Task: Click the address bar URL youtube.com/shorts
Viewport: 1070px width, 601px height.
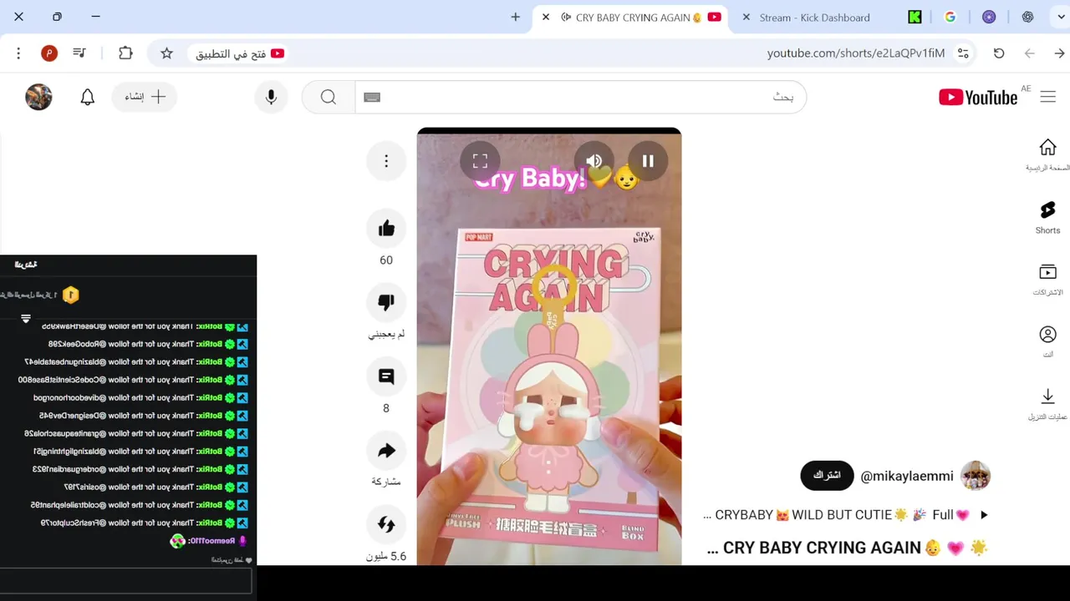Action: click(856, 53)
